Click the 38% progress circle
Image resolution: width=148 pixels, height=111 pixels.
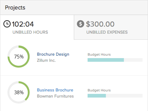pos(19,92)
